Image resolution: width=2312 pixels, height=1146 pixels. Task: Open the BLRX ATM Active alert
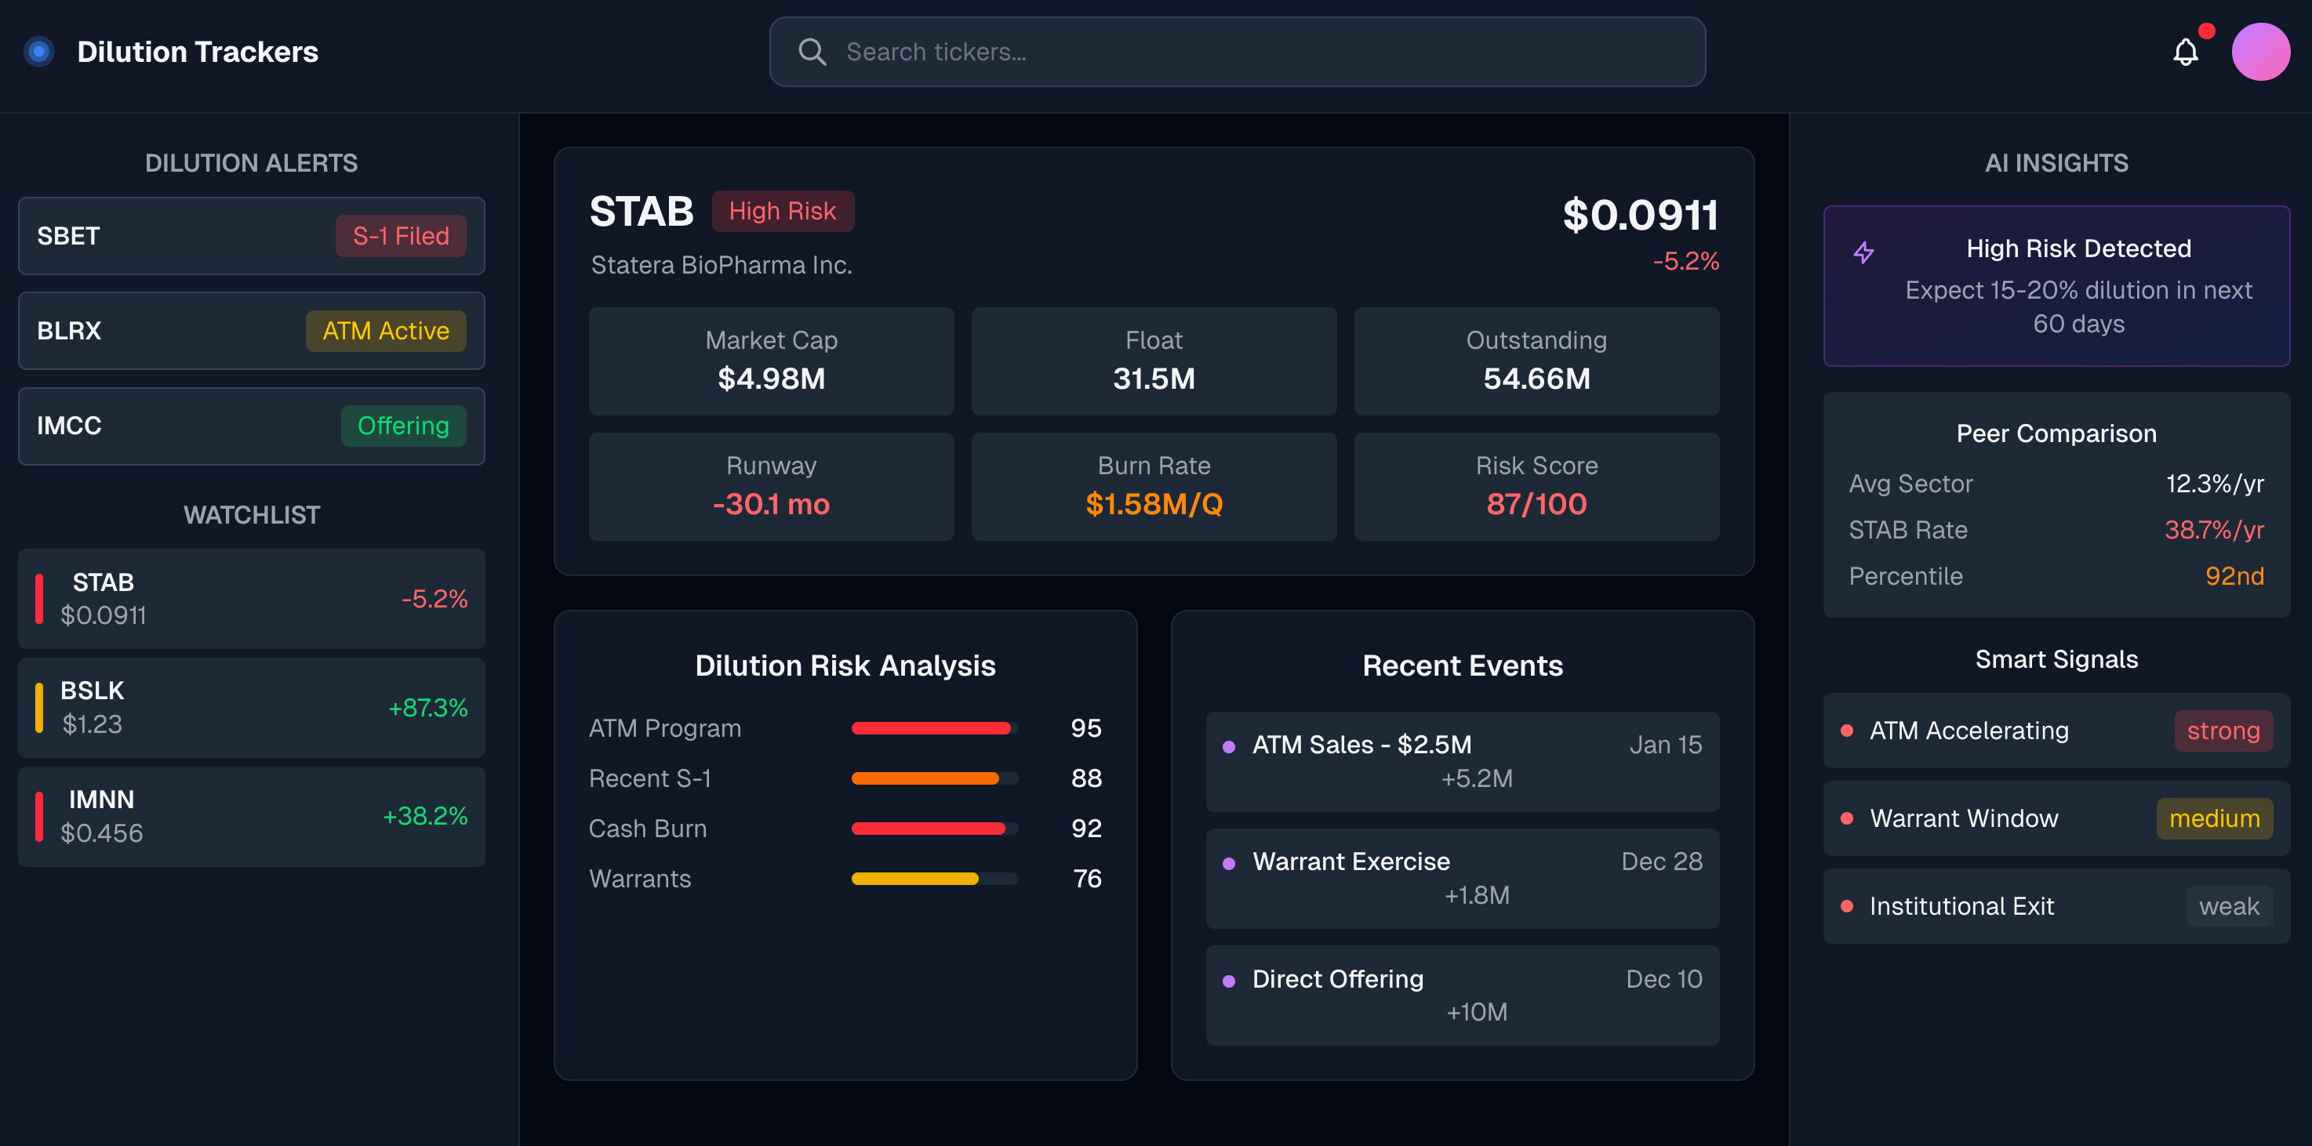click(x=251, y=331)
